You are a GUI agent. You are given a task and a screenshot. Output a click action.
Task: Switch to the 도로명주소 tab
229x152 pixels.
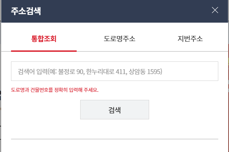point(120,39)
